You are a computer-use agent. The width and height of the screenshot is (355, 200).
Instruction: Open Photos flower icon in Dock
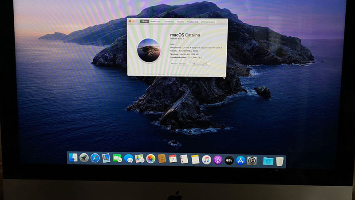150,159
